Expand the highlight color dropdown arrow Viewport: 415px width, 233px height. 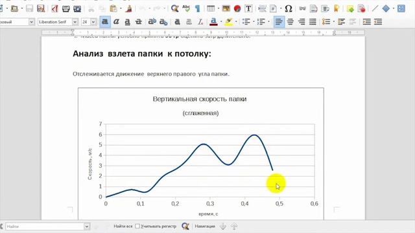[236, 21]
